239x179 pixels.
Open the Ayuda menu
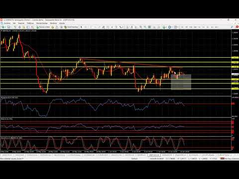(62, 23)
